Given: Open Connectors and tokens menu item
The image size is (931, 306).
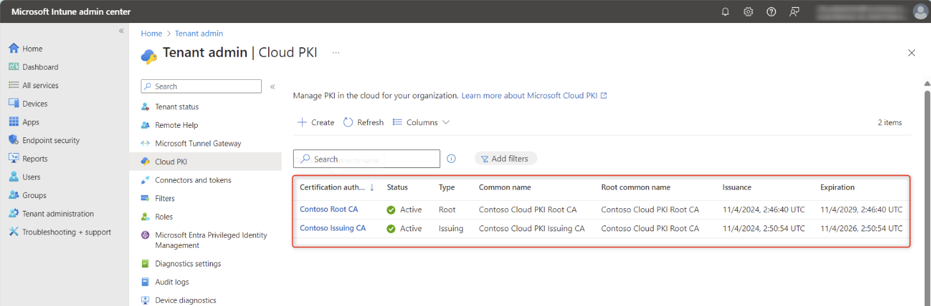Looking at the screenshot, I should [193, 180].
